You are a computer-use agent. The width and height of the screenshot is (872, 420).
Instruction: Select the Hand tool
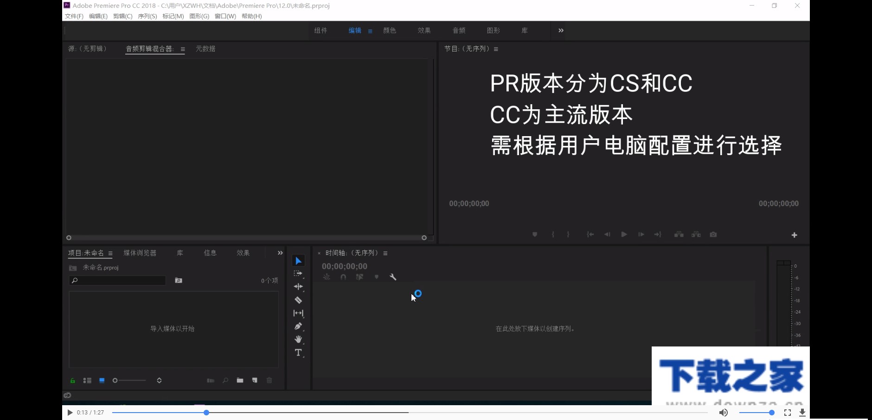pos(298,339)
